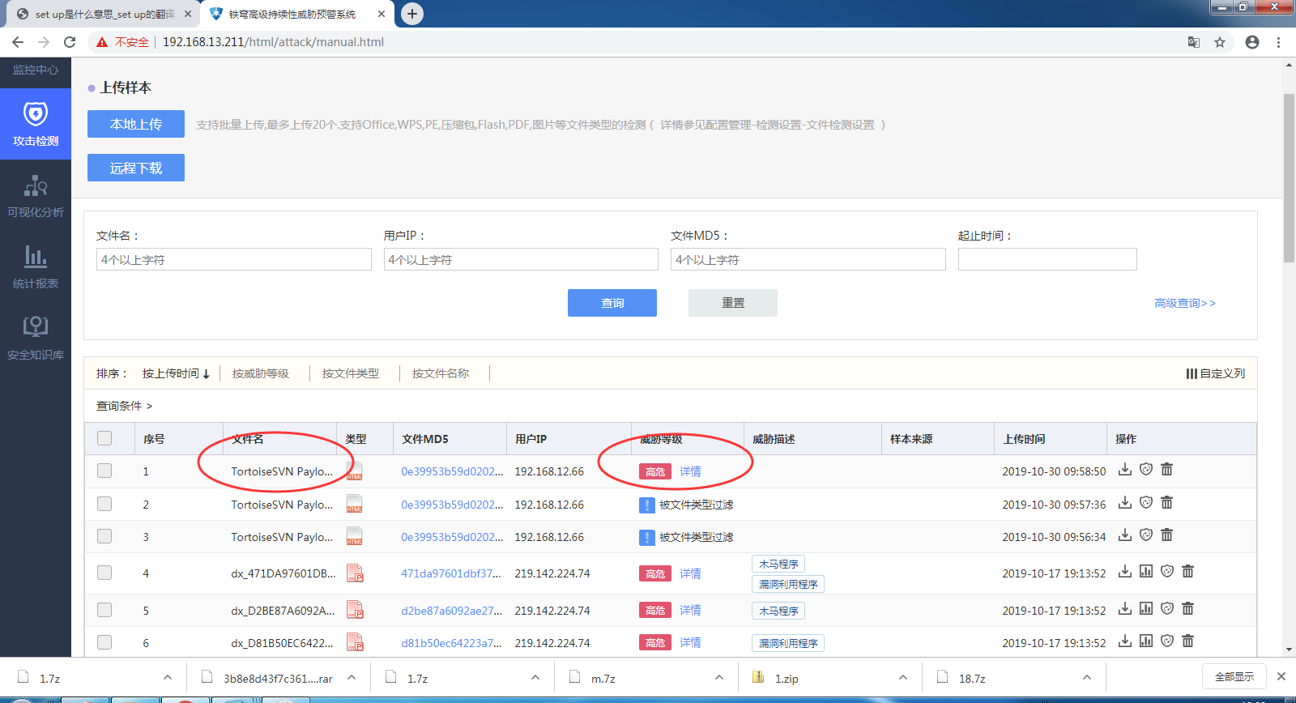
Task: Click the 查询 search button
Action: (612, 303)
